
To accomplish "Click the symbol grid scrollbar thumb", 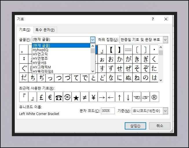I will click(x=161, y=53).
